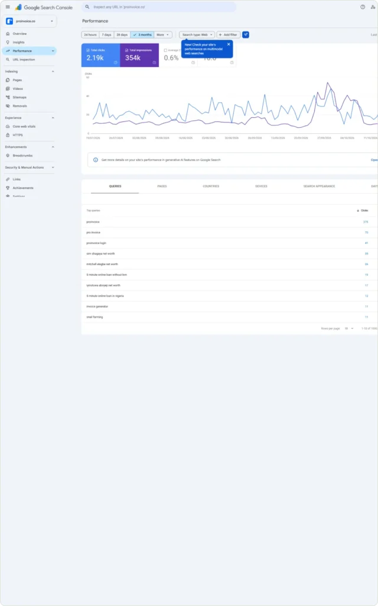378x606 pixels.
Task: Open the users and permissions icon
Action: click(373, 7)
